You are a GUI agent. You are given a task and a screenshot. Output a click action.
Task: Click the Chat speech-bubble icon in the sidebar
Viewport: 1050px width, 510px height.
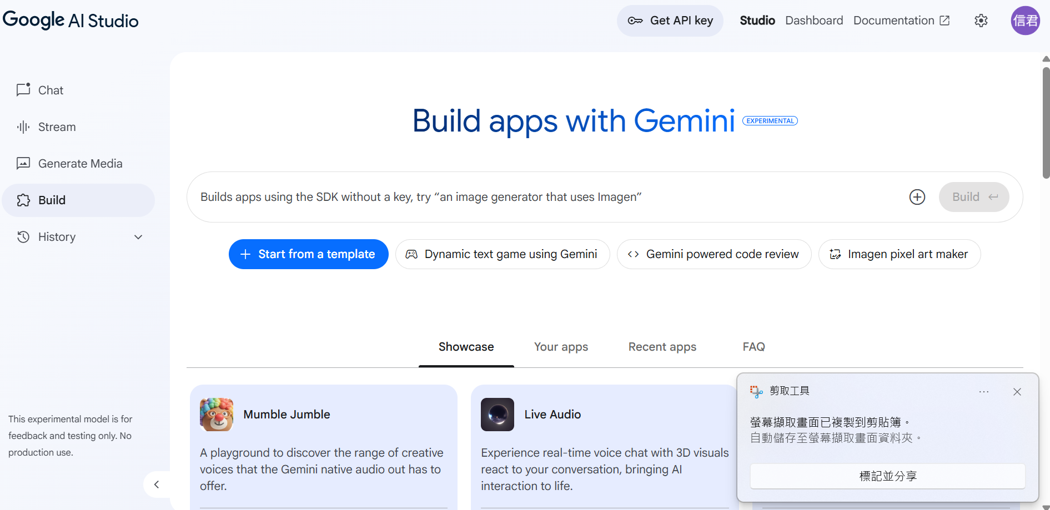[x=23, y=90]
